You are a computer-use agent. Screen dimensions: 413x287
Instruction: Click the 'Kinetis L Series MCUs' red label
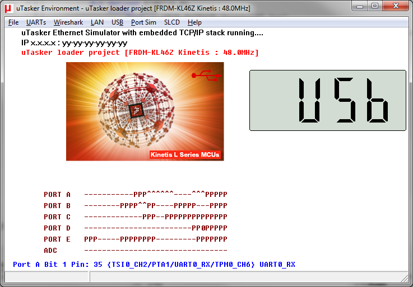(x=185, y=154)
